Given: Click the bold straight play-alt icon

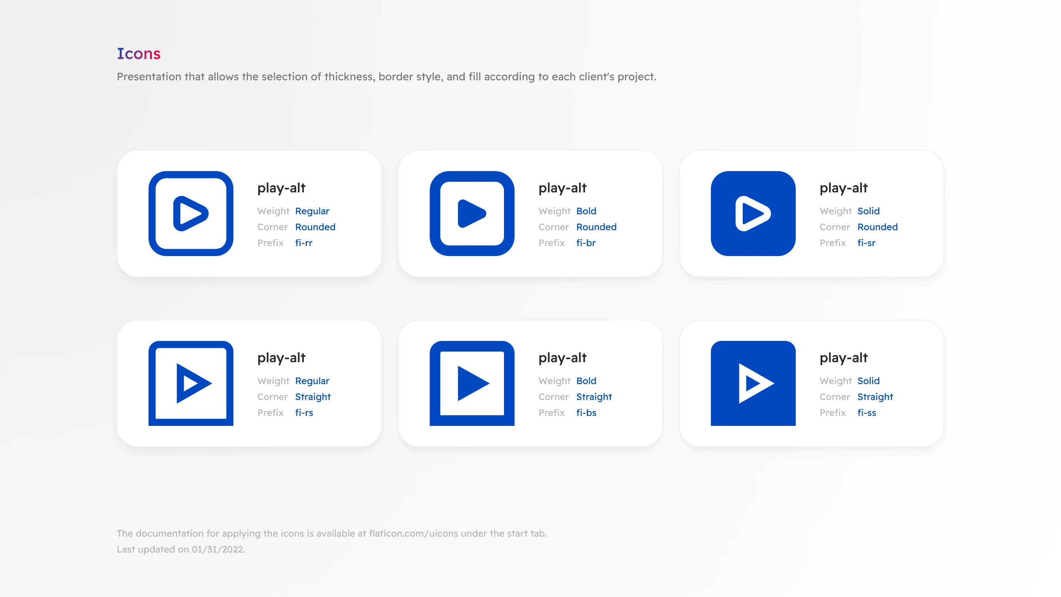Looking at the screenshot, I should point(471,383).
